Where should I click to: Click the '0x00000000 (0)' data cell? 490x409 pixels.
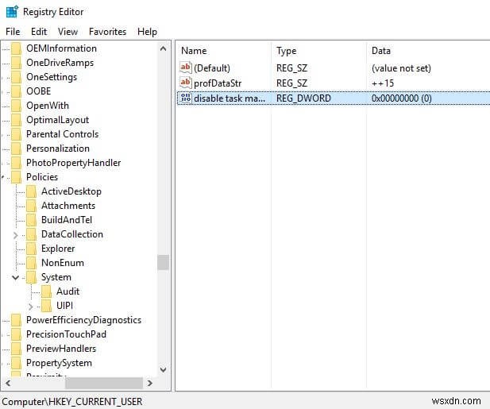(x=402, y=98)
